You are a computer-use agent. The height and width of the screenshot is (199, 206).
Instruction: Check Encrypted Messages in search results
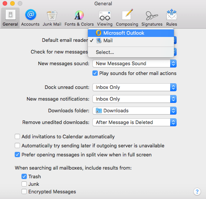click(24, 191)
